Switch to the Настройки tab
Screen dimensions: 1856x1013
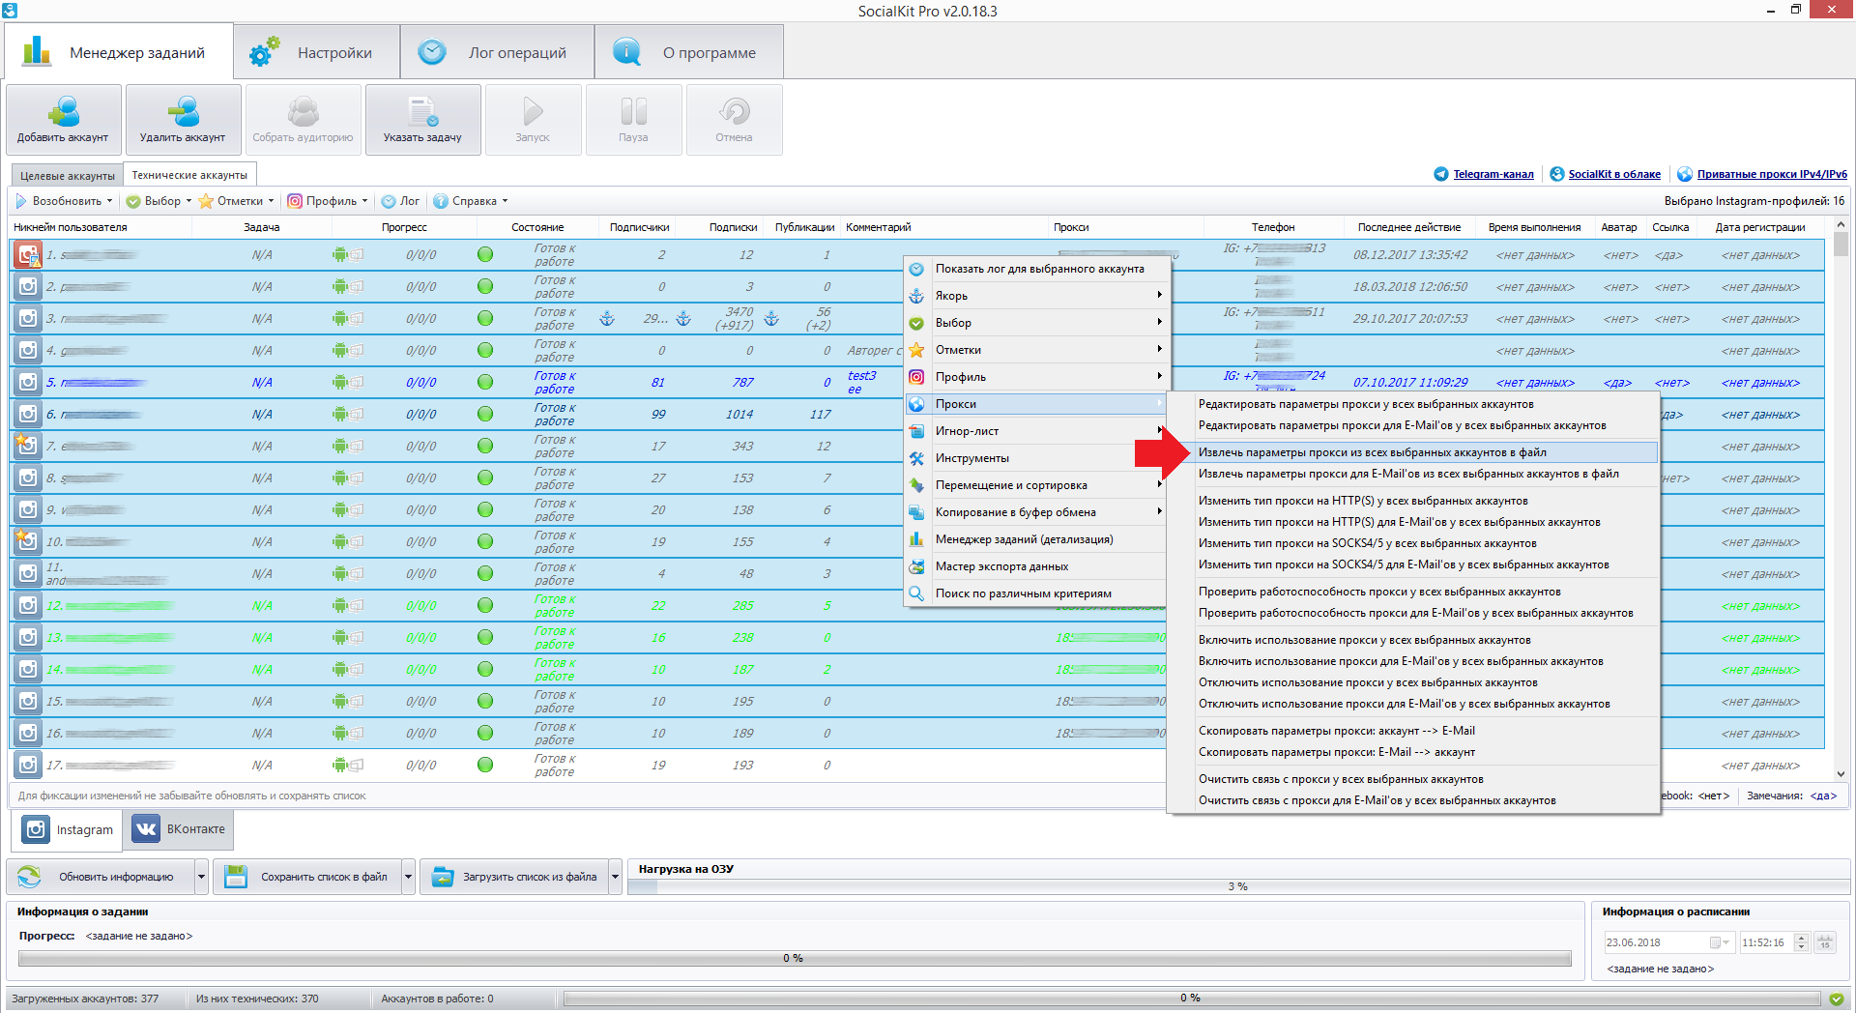[x=316, y=52]
